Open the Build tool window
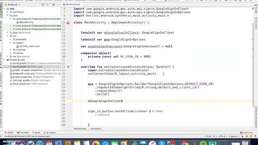The width and height of the screenshot is (258, 145). (x=36, y=133)
